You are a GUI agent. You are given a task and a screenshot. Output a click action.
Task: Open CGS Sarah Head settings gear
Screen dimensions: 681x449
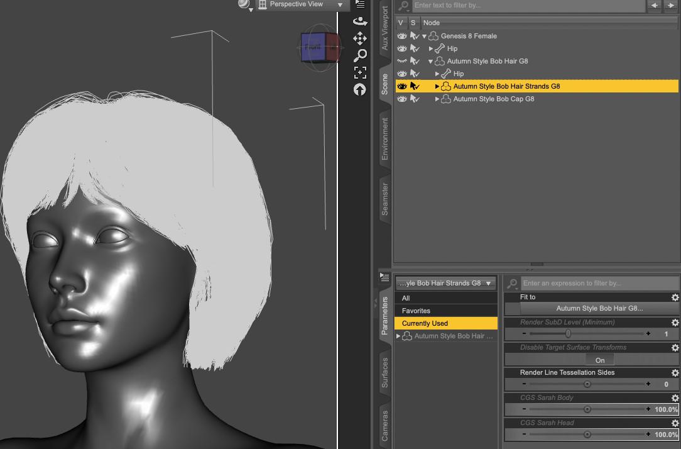click(x=675, y=423)
